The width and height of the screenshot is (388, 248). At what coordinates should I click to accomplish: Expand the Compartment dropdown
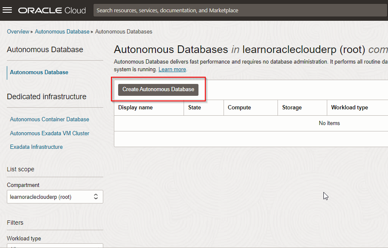pos(55,197)
